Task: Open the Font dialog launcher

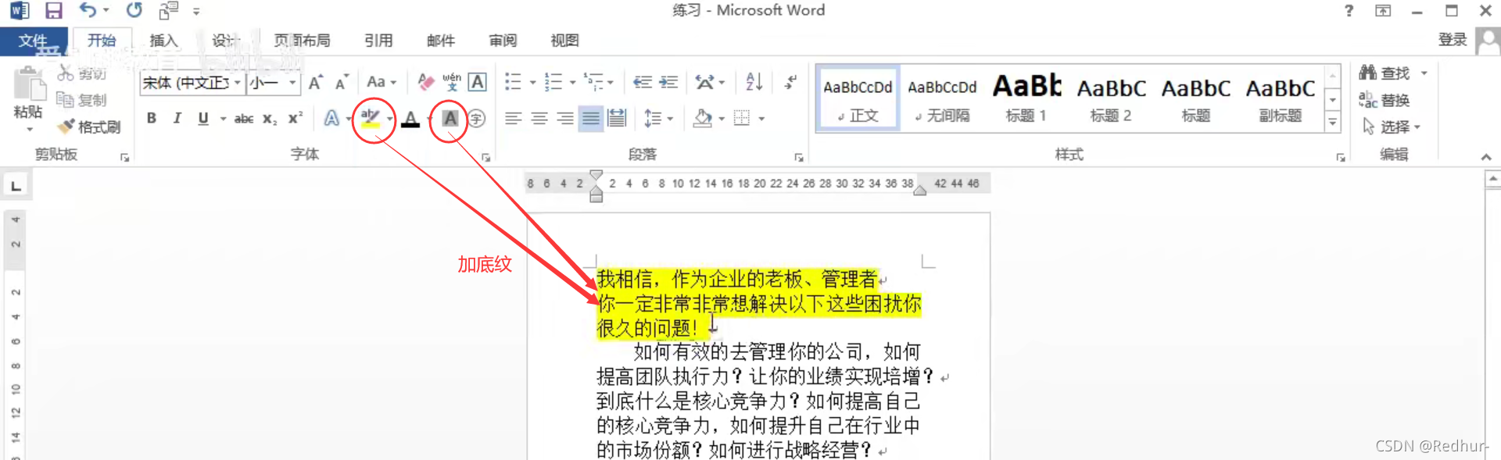Action: [x=486, y=158]
